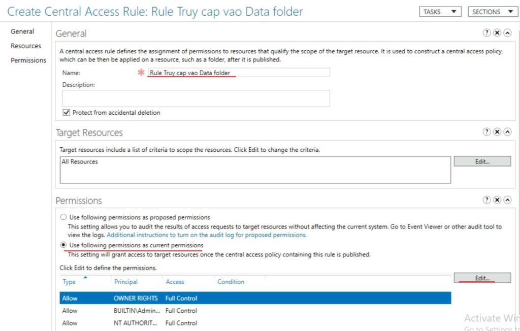Click the help icon in the General section
Screen dimensions: 520x331
[x=486, y=32]
